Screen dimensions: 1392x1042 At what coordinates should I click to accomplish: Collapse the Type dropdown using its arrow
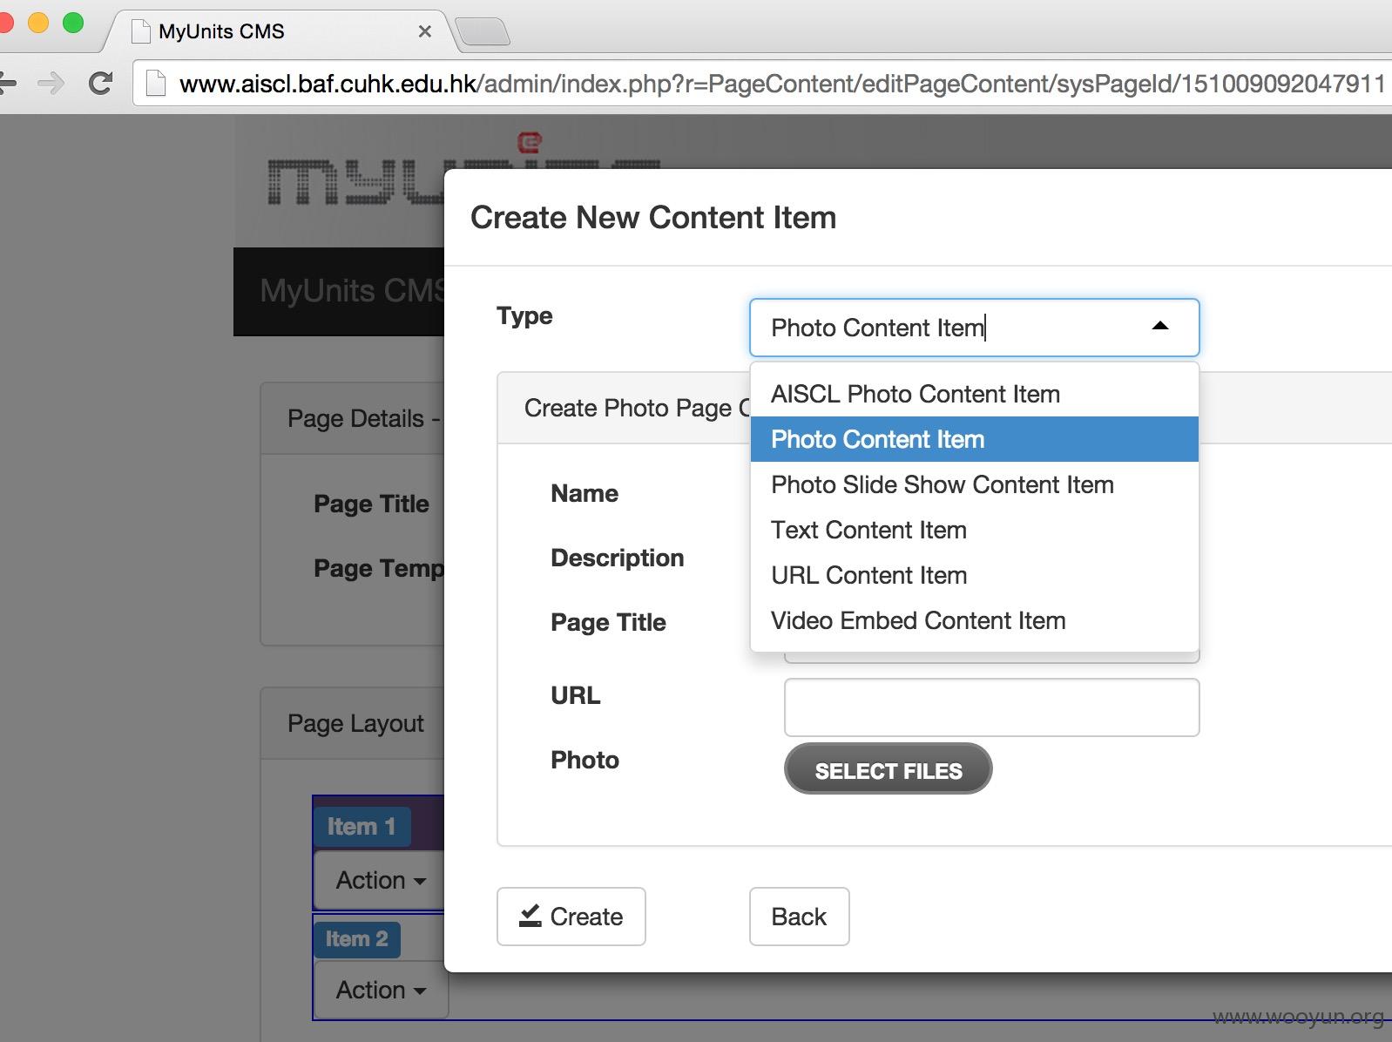point(1159,326)
